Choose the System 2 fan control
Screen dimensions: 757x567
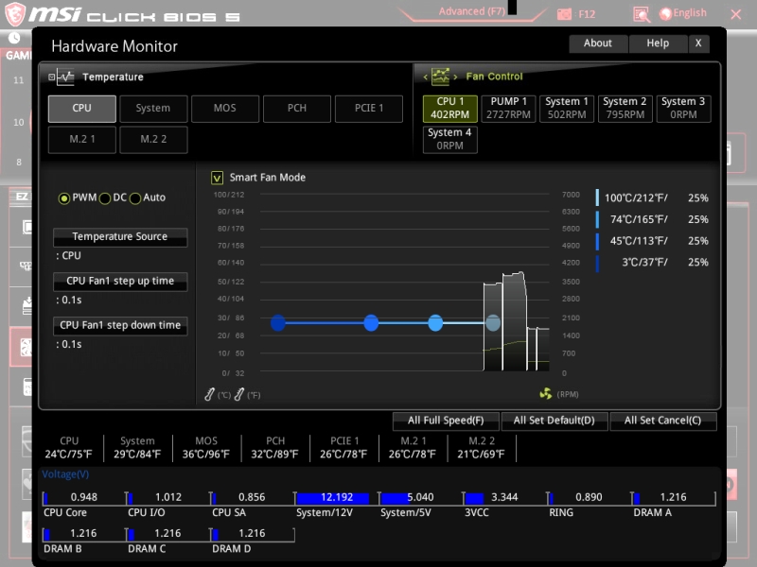[625, 109]
